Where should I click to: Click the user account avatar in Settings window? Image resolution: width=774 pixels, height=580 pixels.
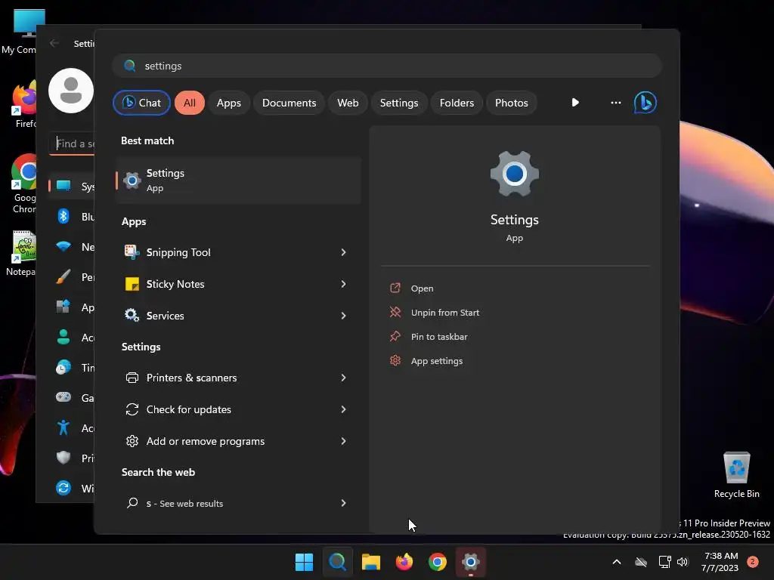tap(71, 91)
